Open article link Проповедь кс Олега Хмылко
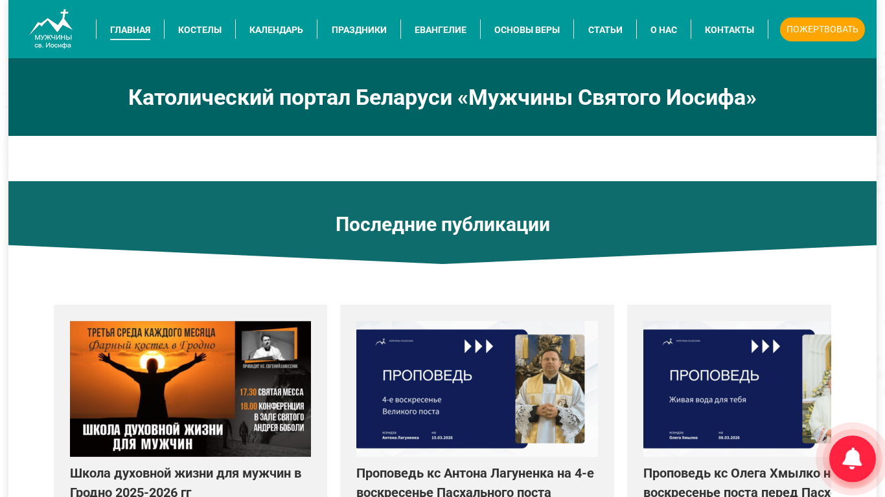The height and width of the screenshot is (497, 885). [x=737, y=483]
